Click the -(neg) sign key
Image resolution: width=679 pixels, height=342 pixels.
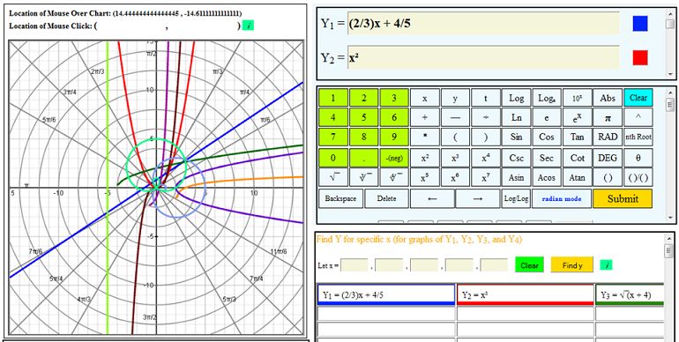point(394,158)
